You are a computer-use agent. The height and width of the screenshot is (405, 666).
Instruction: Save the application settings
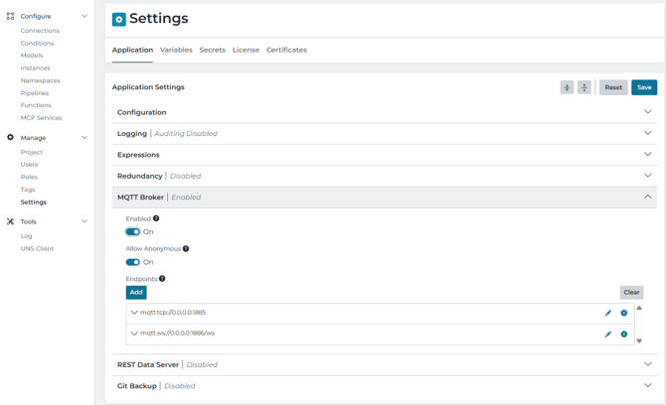[x=643, y=87]
